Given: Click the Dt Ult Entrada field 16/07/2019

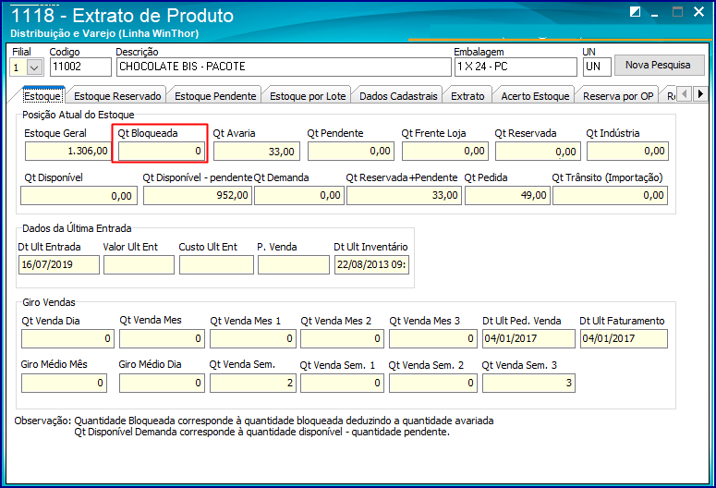Looking at the screenshot, I should [59, 264].
